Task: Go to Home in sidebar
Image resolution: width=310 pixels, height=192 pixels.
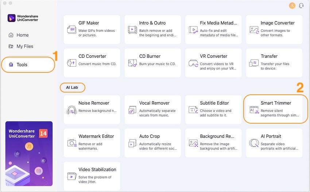Action: [22, 35]
